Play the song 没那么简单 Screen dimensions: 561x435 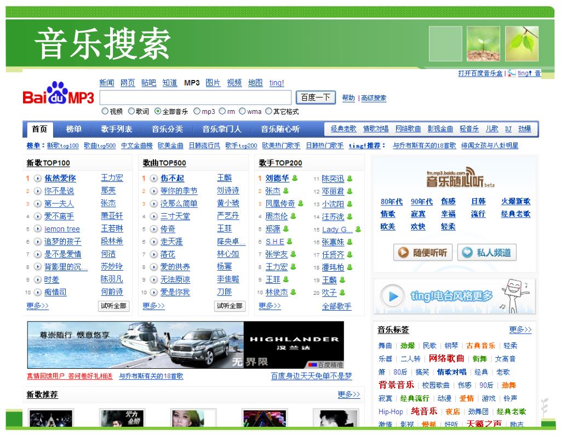[154, 204]
